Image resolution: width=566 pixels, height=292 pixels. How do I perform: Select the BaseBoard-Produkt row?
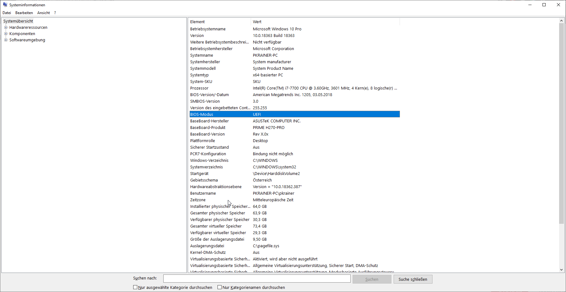[x=295, y=128]
